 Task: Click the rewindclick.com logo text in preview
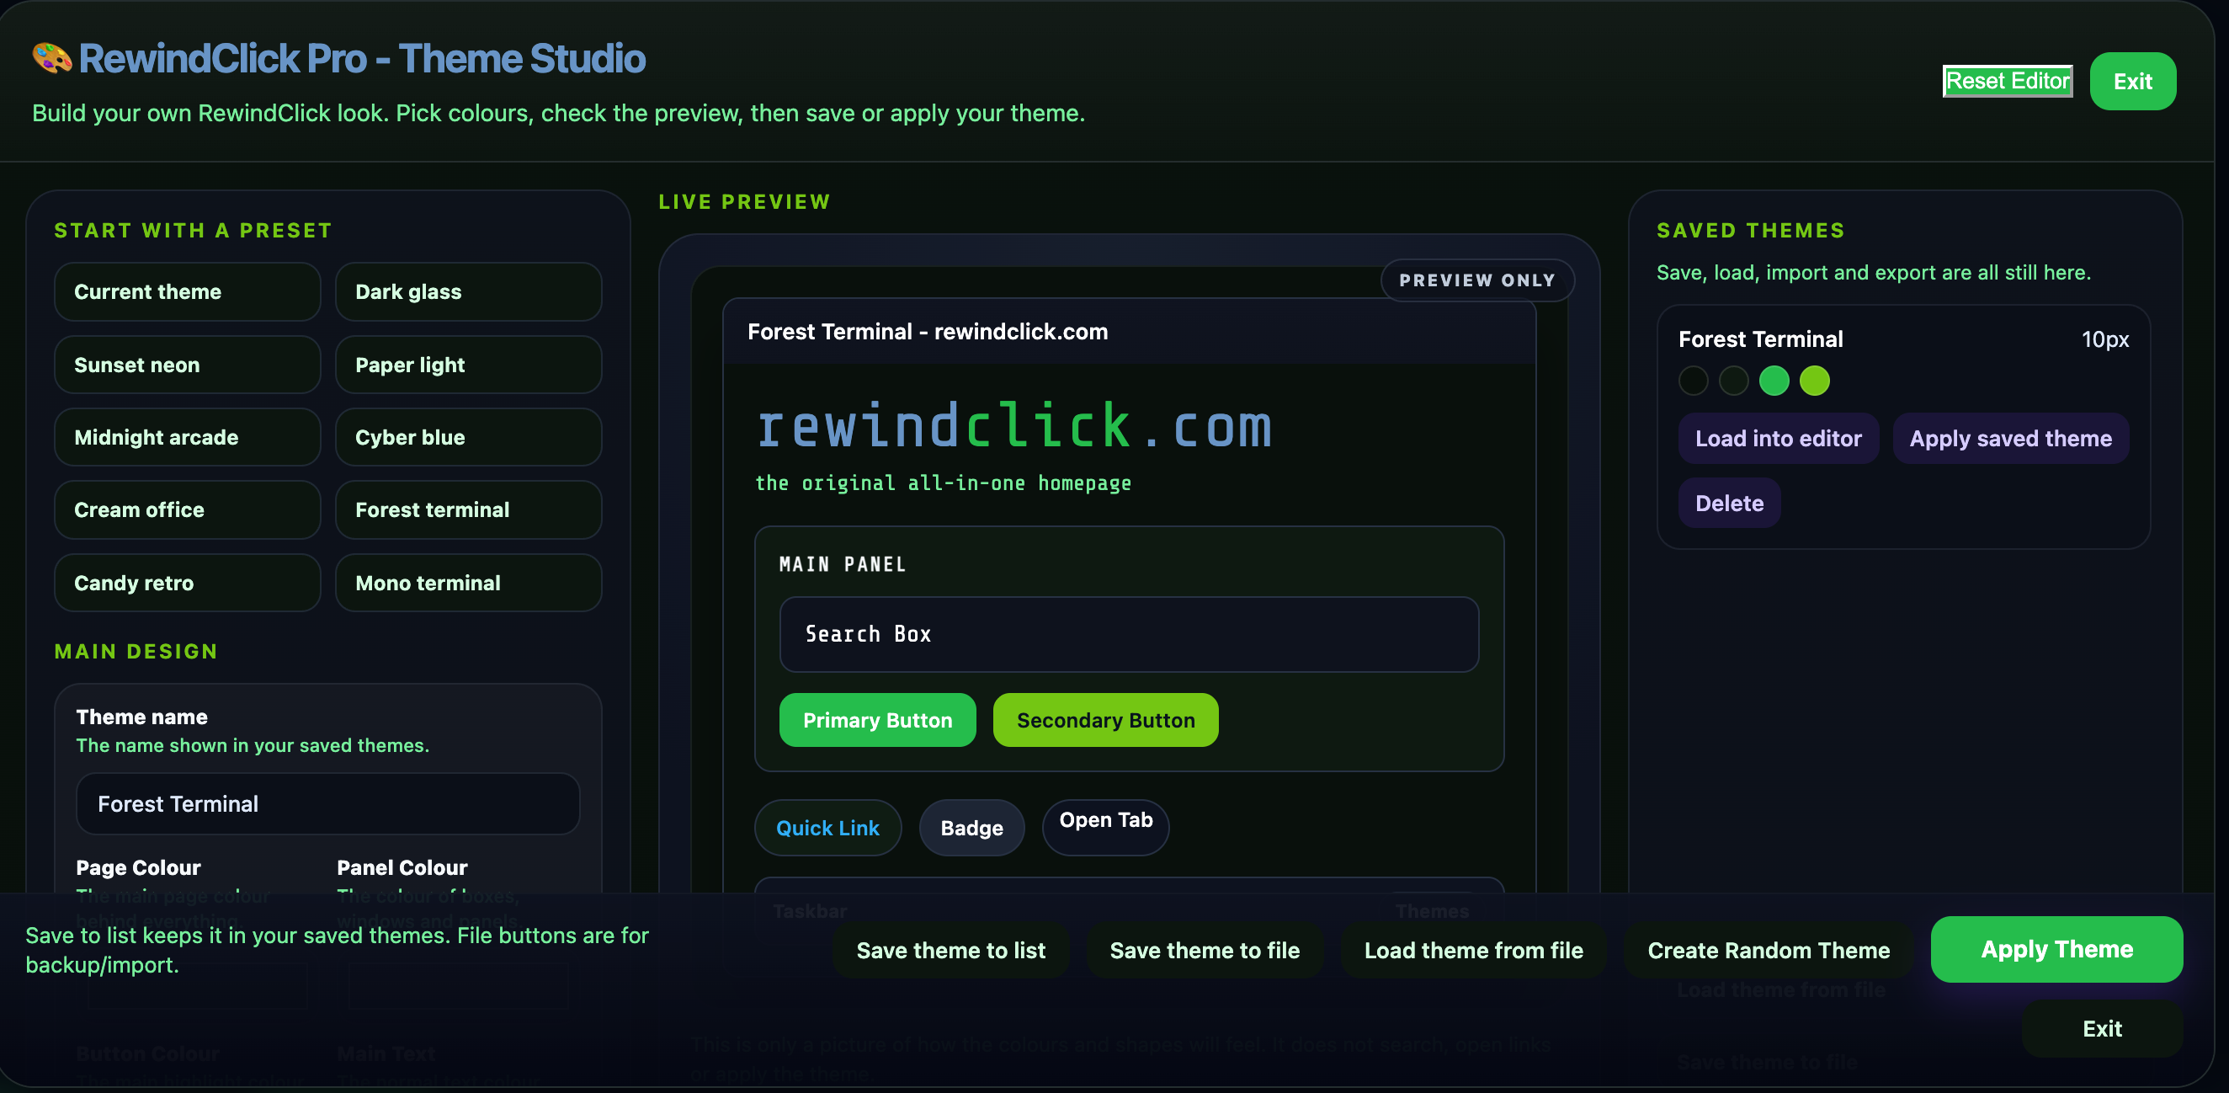(1014, 427)
